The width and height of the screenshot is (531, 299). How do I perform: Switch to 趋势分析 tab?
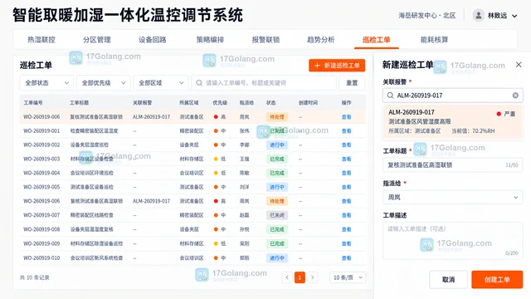pyautogui.click(x=321, y=40)
